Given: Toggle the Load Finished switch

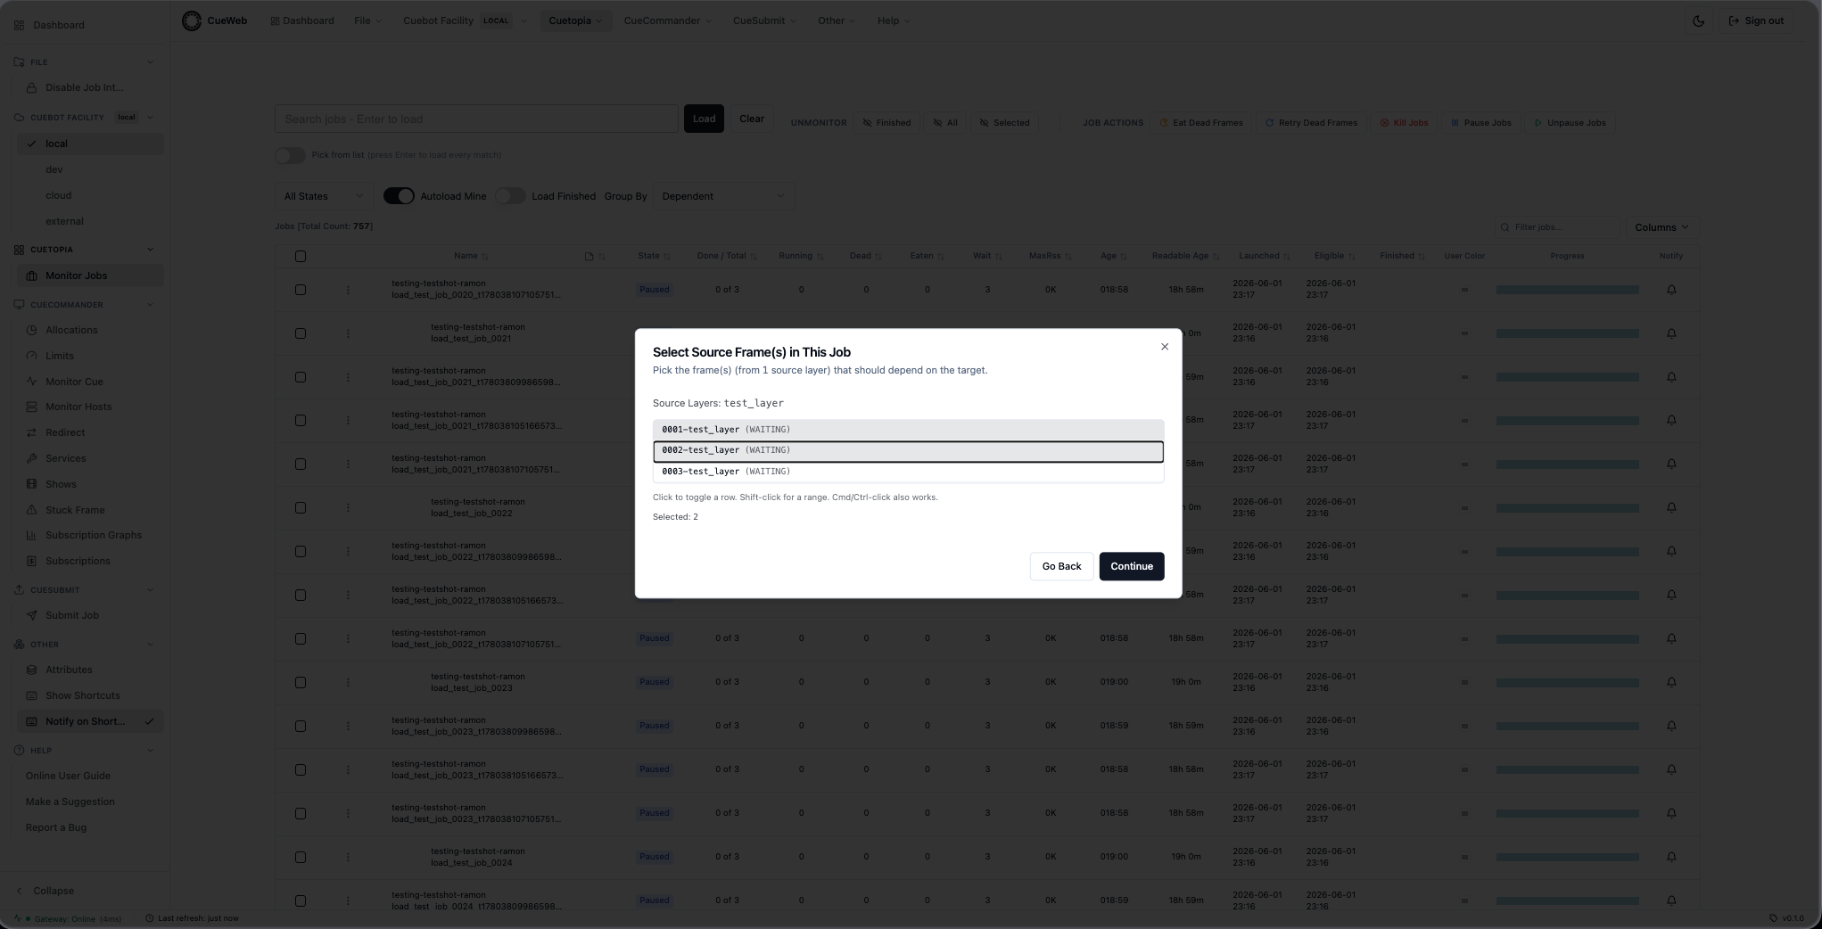Looking at the screenshot, I should tap(510, 196).
